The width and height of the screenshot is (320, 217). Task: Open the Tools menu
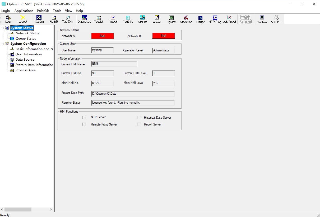click(57, 11)
